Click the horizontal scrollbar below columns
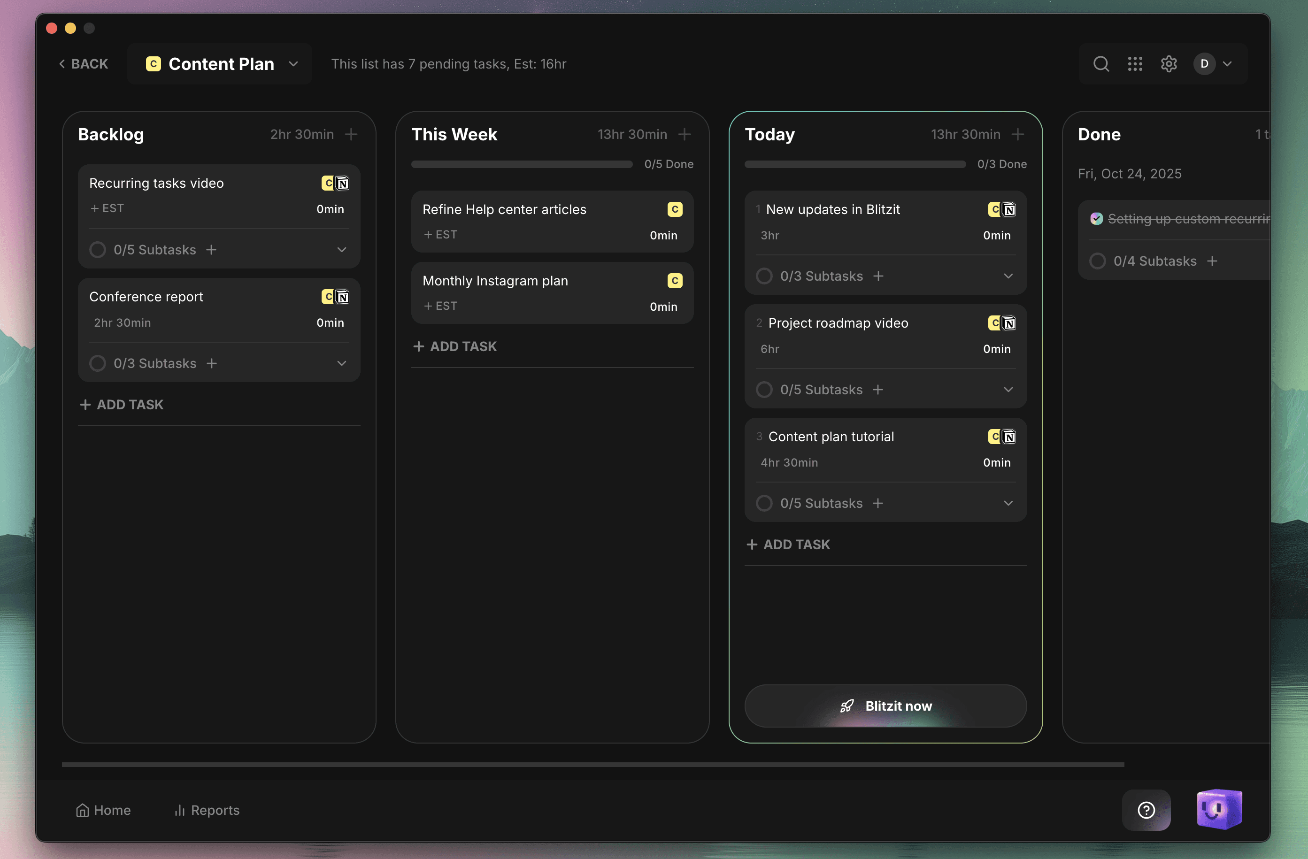 [x=592, y=765]
